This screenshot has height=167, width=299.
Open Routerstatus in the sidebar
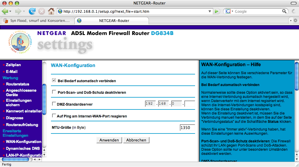point(18,84)
